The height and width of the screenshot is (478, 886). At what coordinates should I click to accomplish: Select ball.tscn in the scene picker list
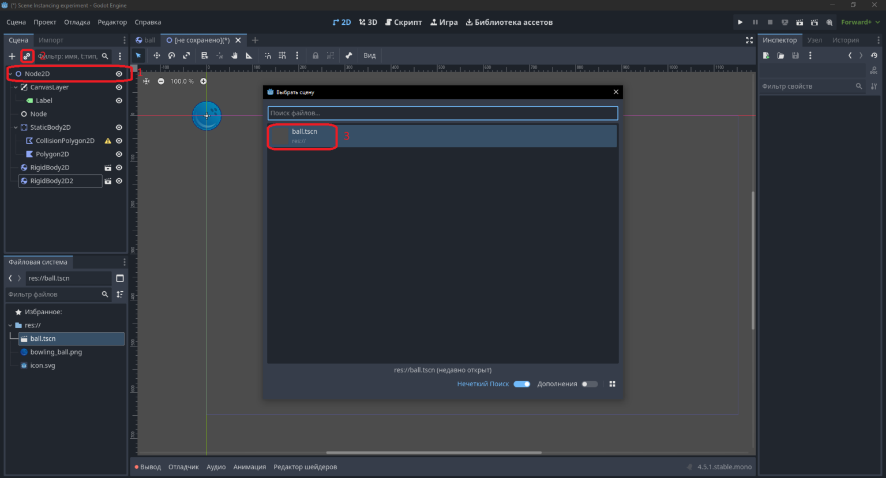point(442,136)
